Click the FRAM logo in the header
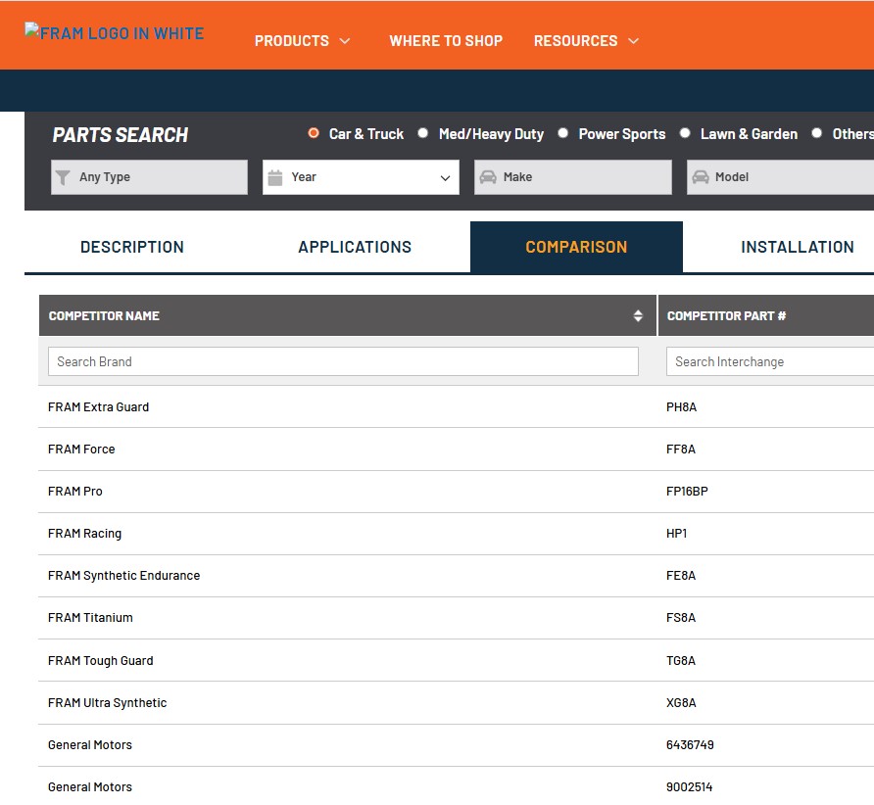 pyautogui.click(x=115, y=33)
